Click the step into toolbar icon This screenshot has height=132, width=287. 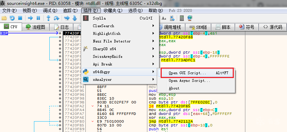[49, 18]
